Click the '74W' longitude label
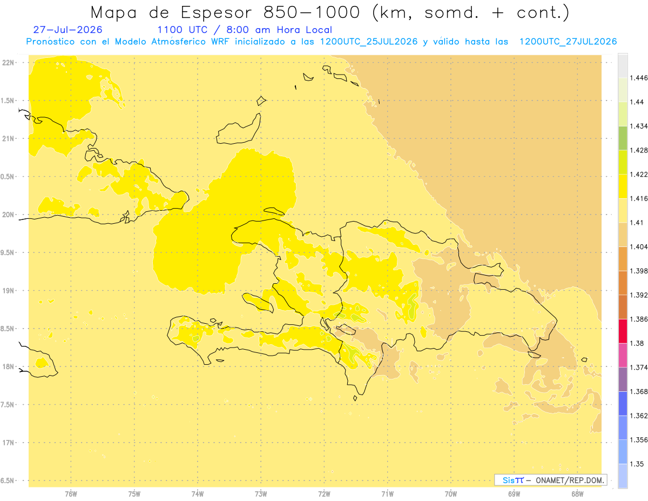Screen dimensions: 648x501 (198, 494)
